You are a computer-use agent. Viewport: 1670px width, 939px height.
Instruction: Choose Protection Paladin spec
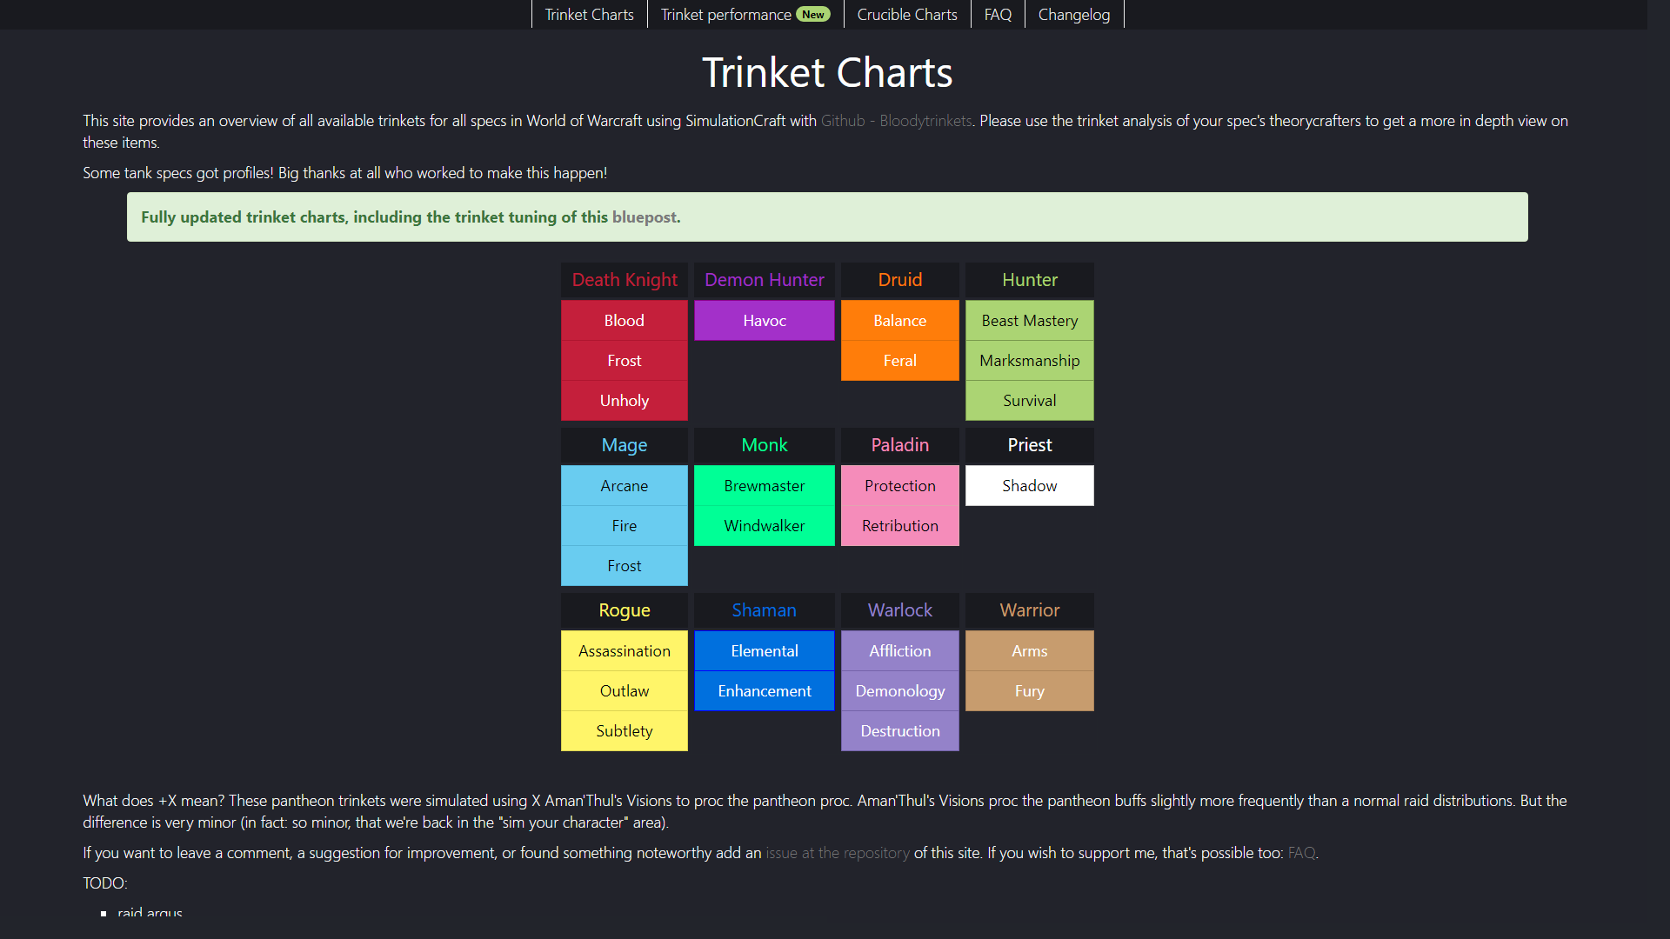coord(900,486)
